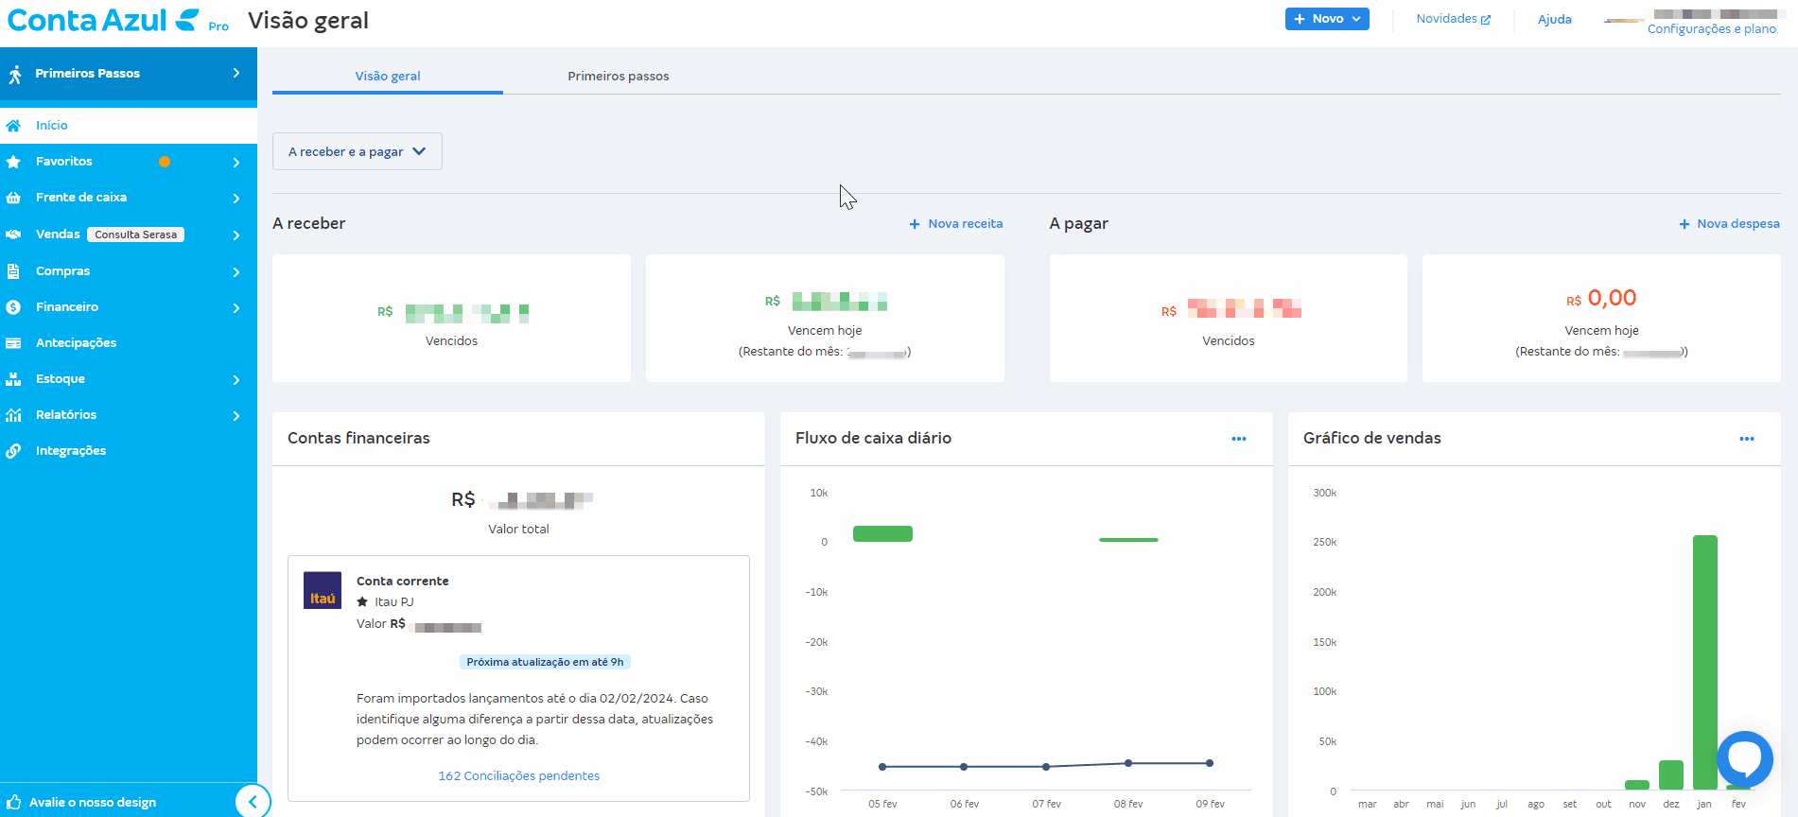
Task: Open Integrações in the sidebar
Action: click(x=129, y=451)
